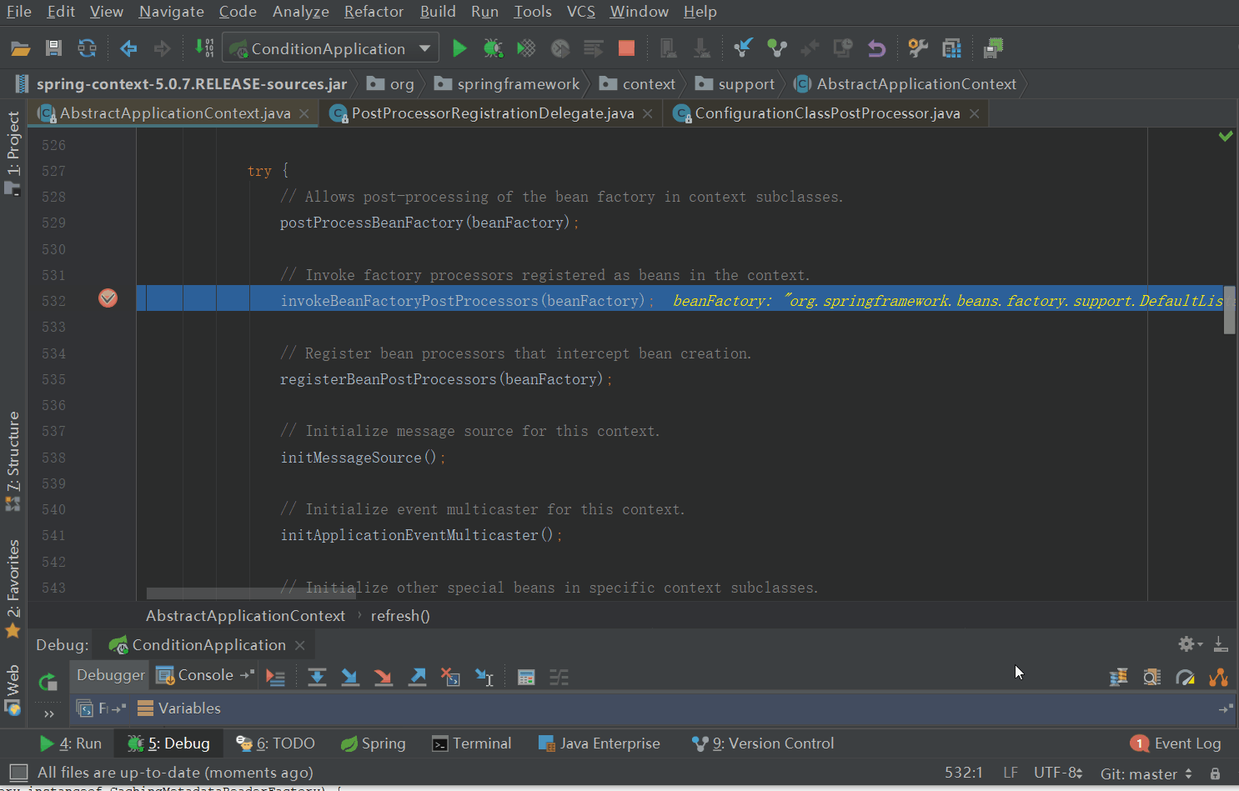Click the editor horizontal scrollbar thumb

251,593
